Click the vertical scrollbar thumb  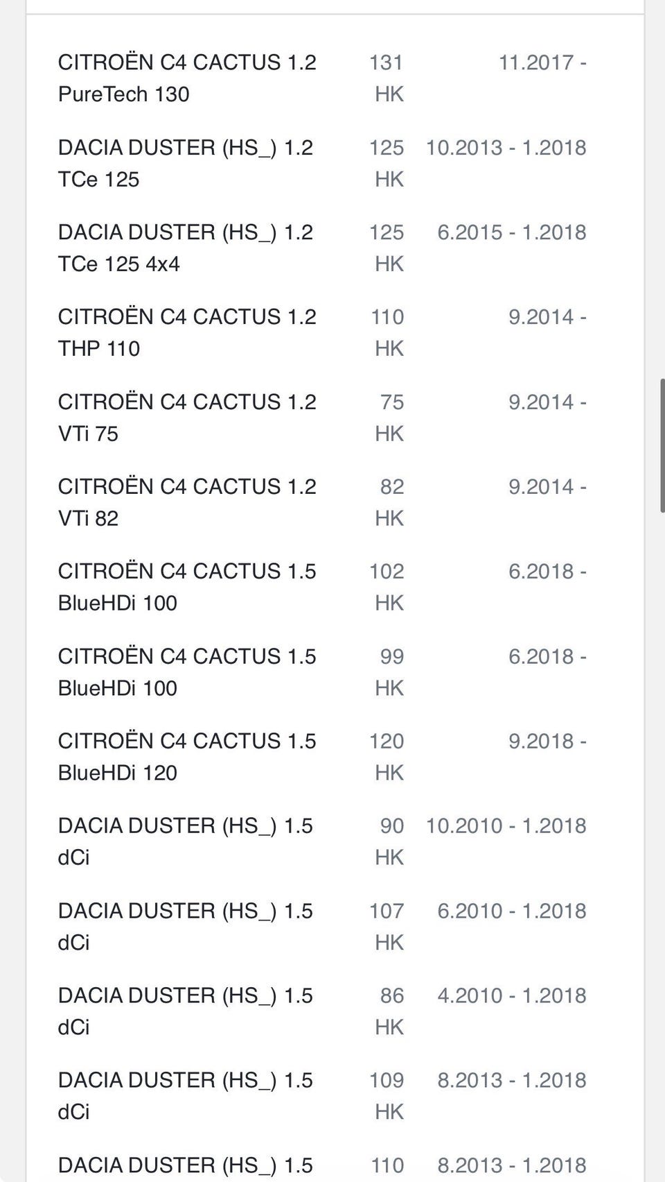click(x=662, y=445)
